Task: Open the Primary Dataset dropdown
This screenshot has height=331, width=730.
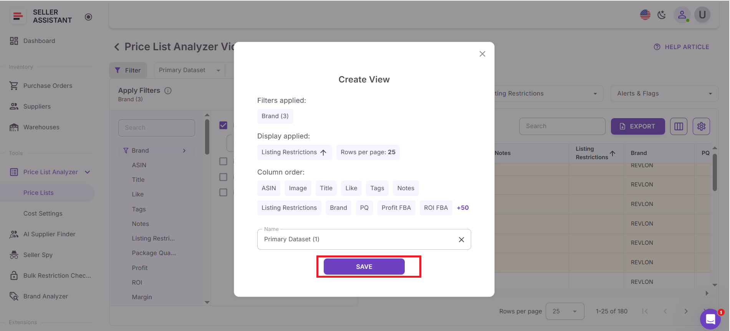Action: pyautogui.click(x=189, y=70)
